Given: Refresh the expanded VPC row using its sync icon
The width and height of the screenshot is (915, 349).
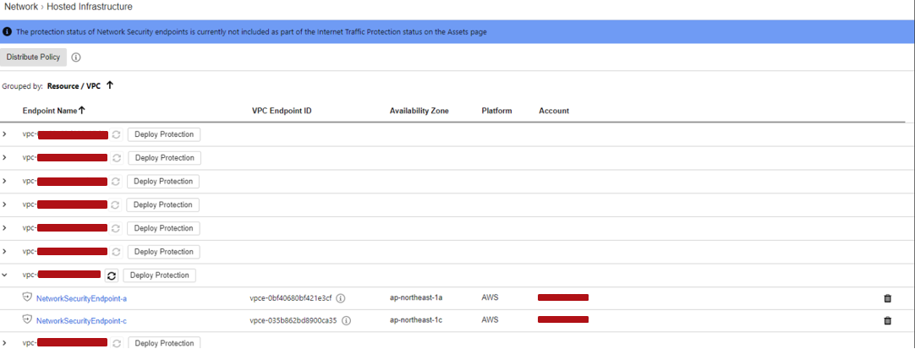Looking at the screenshot, I should point(112,275).
